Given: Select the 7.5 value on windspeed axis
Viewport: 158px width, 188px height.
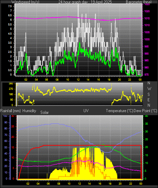Looking at the screenshot, I should click(10, 6).
